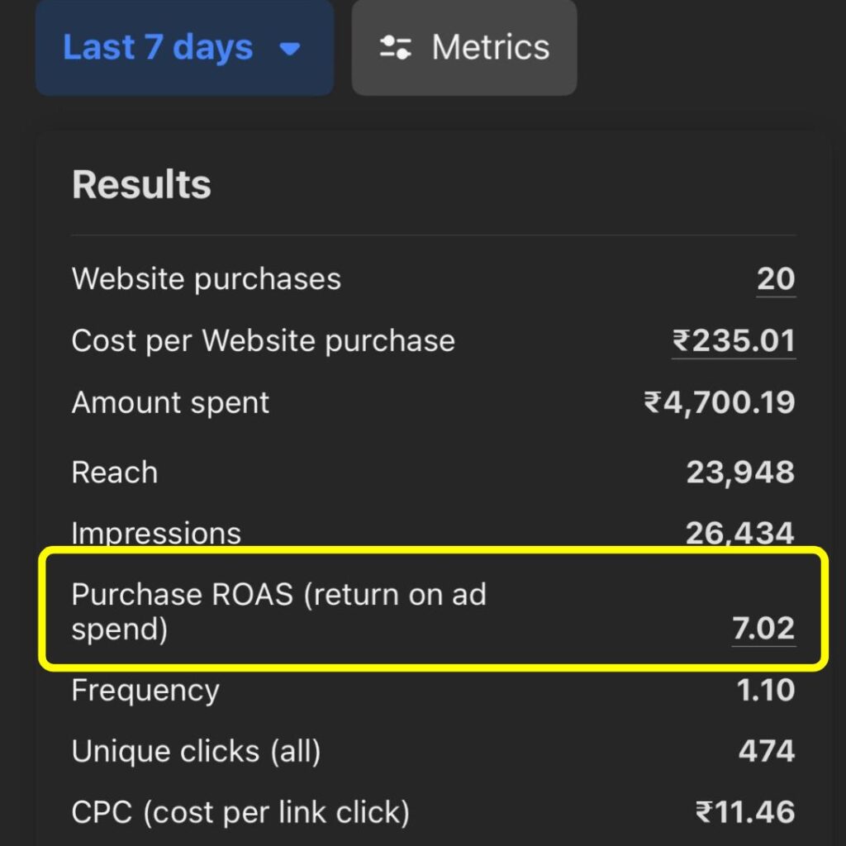The width and height of the screenshot is (846, 846).
Task: Click the Reach value 23,948
Action: (740, 473)
